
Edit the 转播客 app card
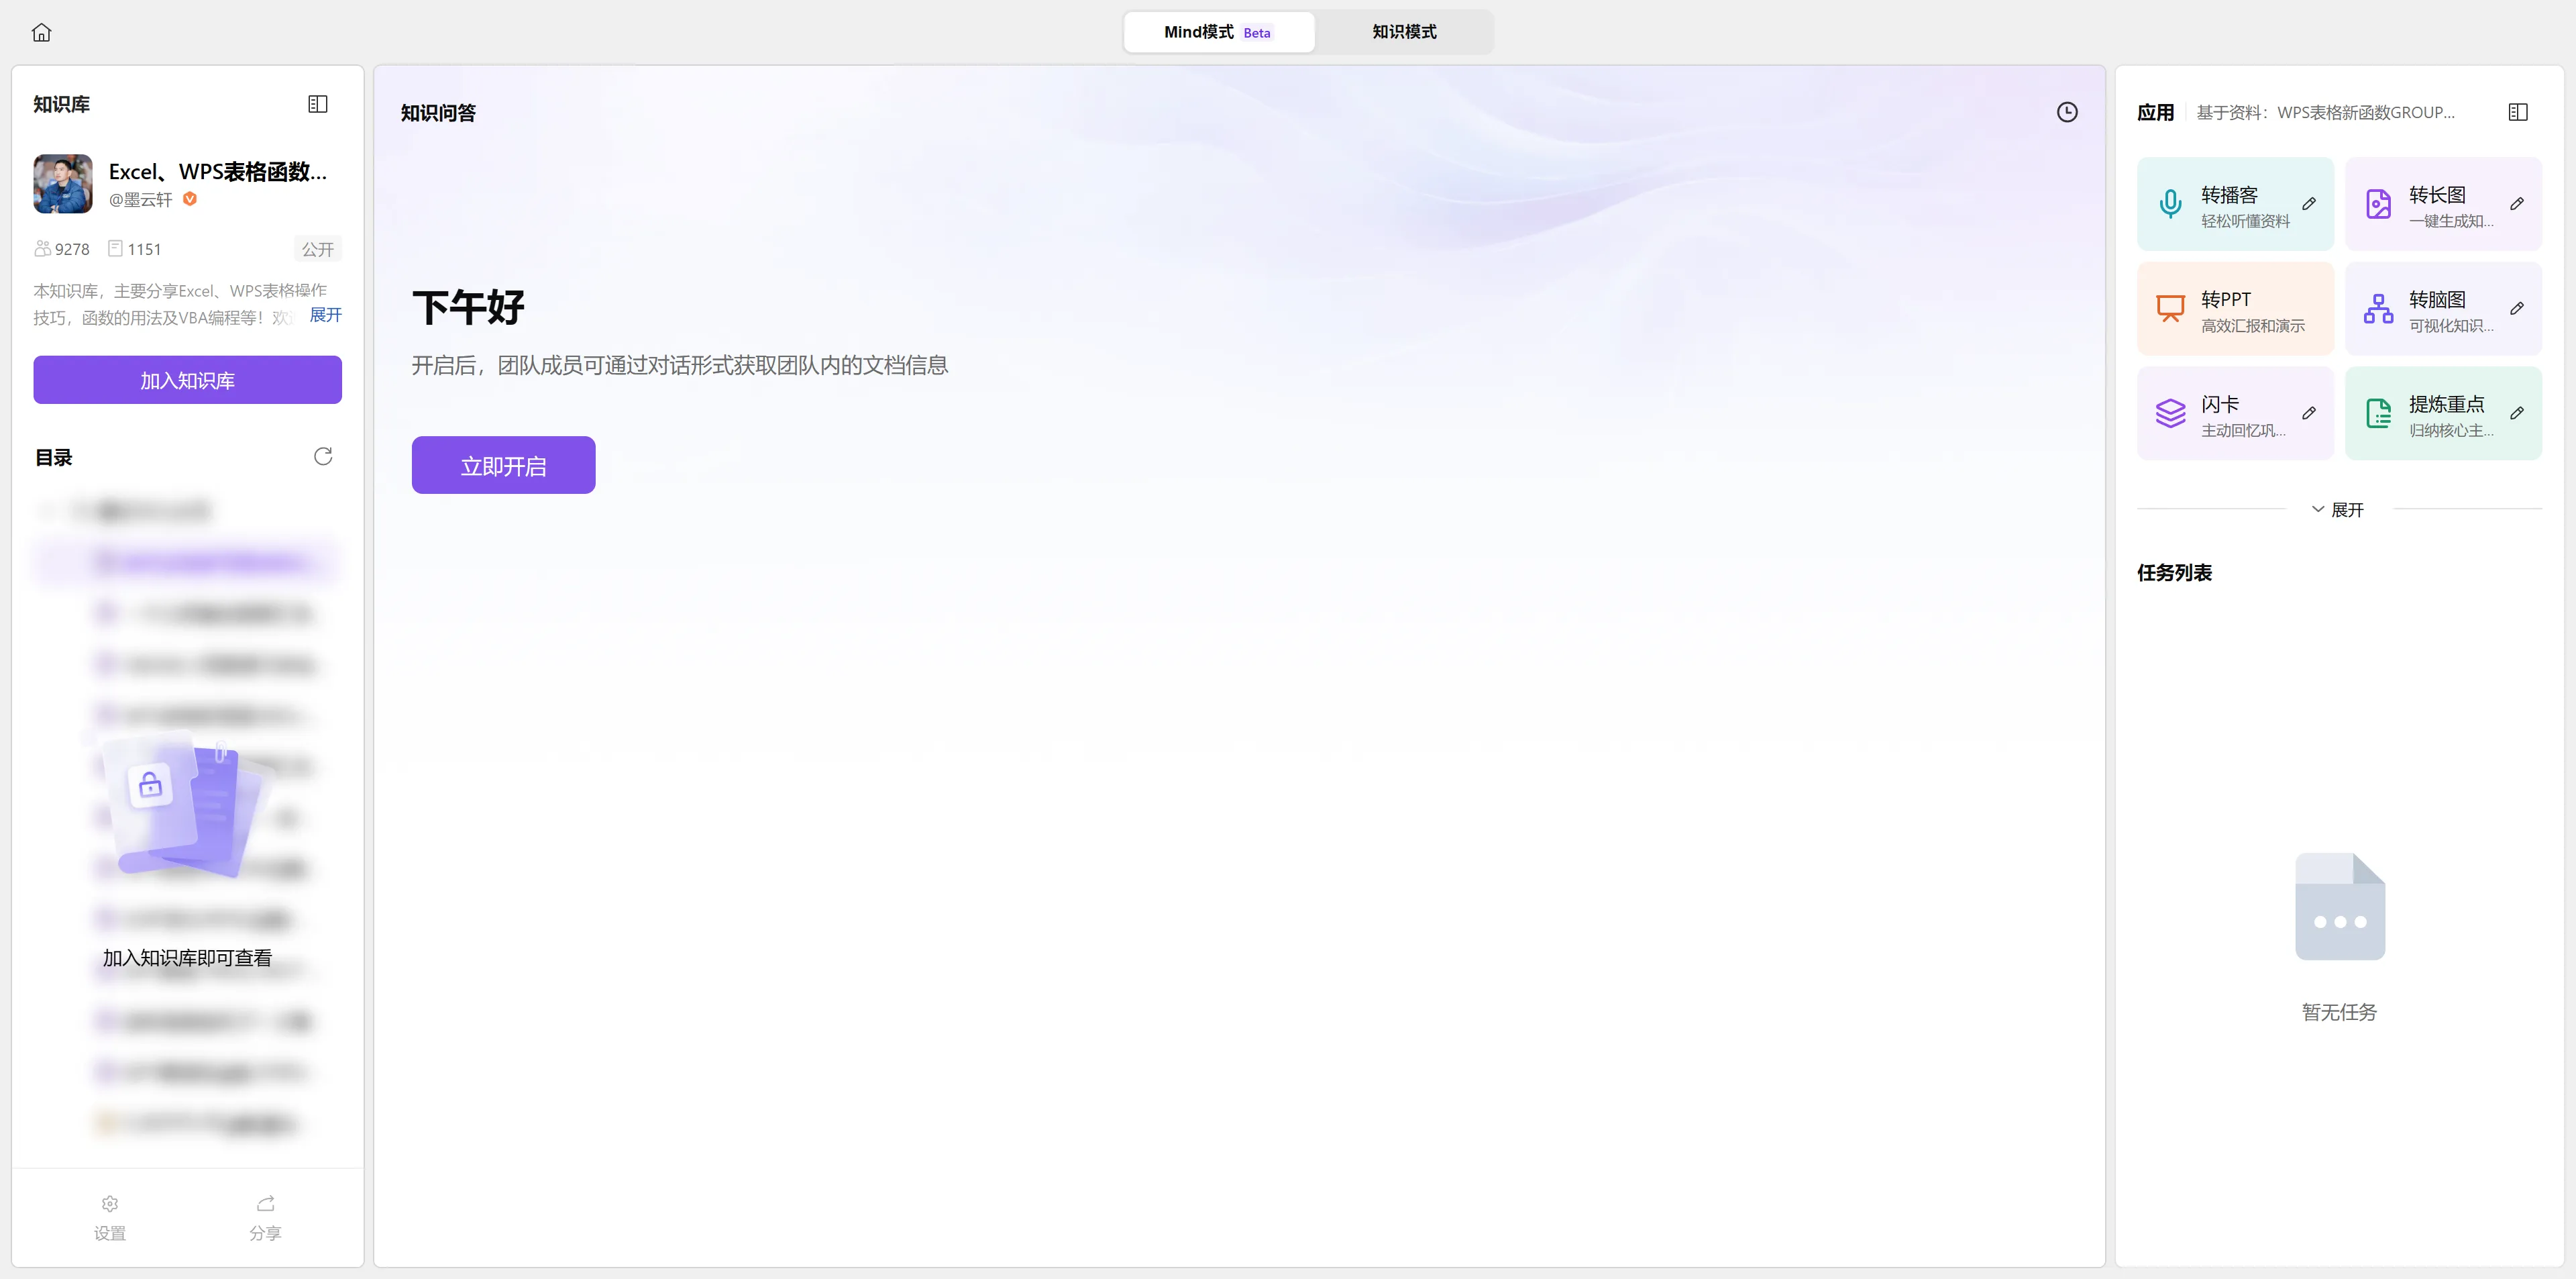2309,203
